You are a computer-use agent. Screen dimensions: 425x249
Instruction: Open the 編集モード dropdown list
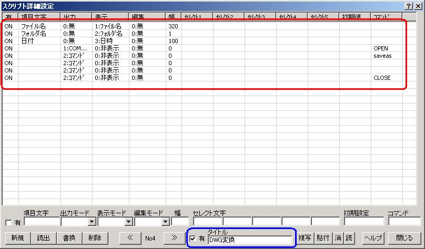tap(166, 222)
